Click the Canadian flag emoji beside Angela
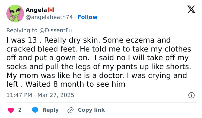202x118 pixels. [x=51, y=10]
